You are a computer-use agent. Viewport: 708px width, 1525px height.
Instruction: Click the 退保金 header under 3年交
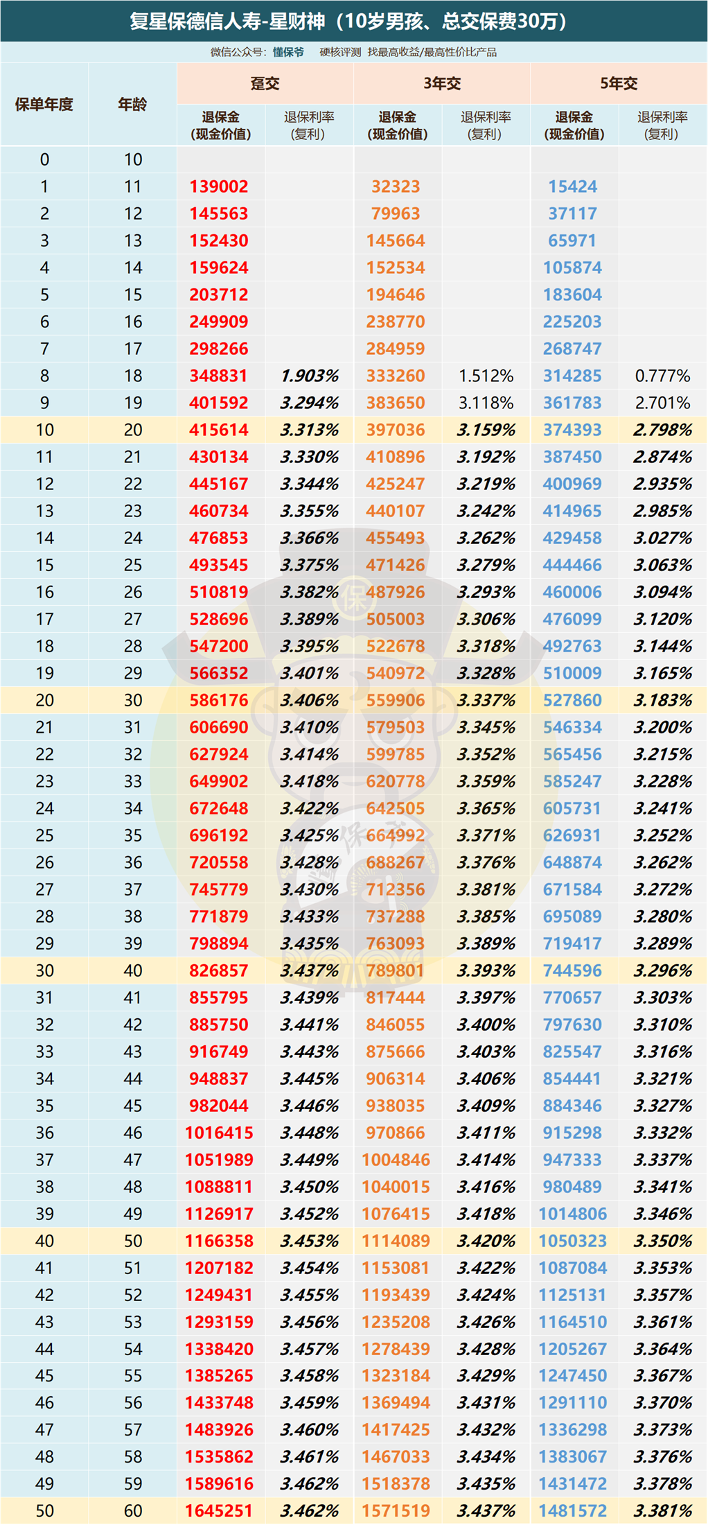(397, 125)
